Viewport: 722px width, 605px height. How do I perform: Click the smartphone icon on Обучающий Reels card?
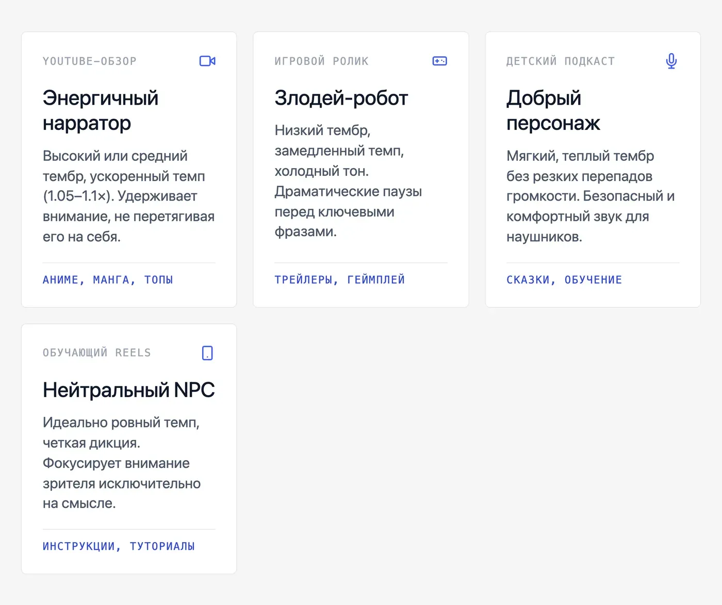[x=207, y=353]
